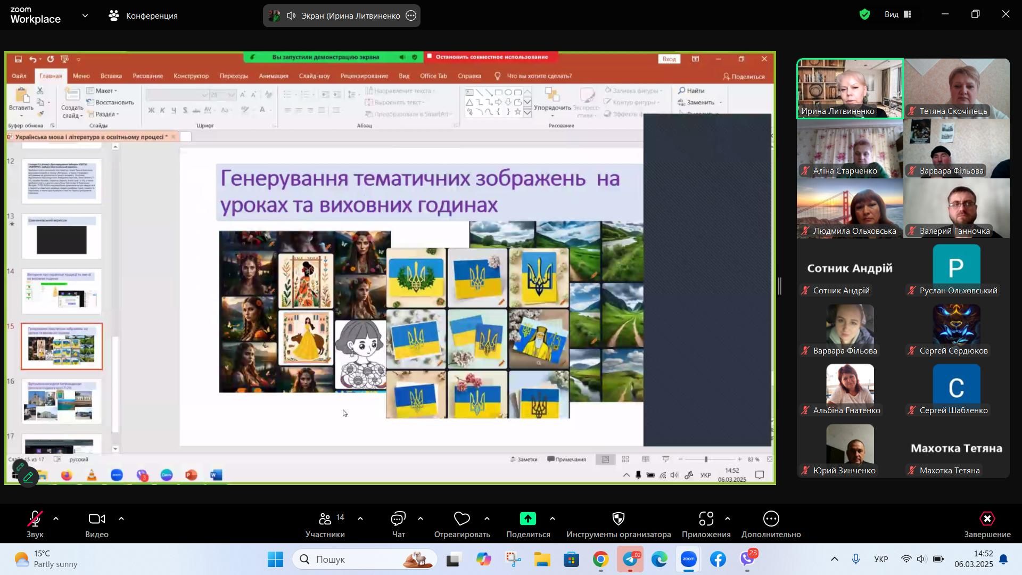Open the Макет layout dropdown
Screen dimensions: 1022x575
point(102,91)
